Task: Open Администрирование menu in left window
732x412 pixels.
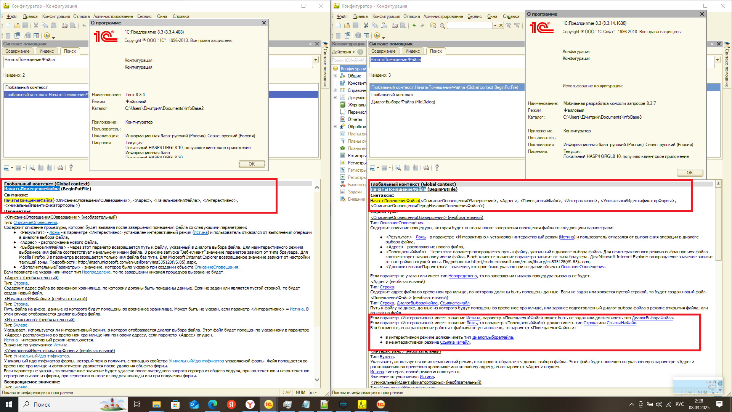Action: point(113,16)
